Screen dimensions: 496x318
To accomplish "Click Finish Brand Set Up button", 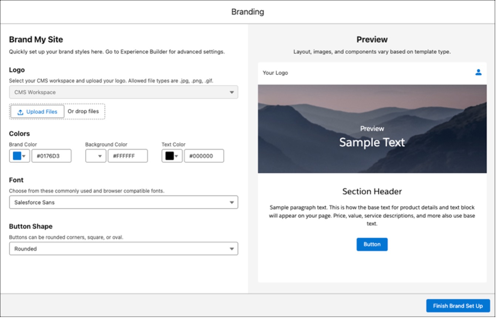I will pos(458,306).
